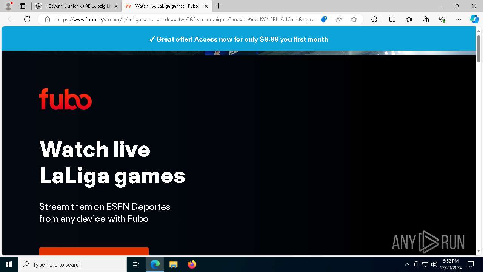Close the Bayern Munich vs RB Leipzig tab
This screenshot has width=483, height=272.
(x=116, y=6)
